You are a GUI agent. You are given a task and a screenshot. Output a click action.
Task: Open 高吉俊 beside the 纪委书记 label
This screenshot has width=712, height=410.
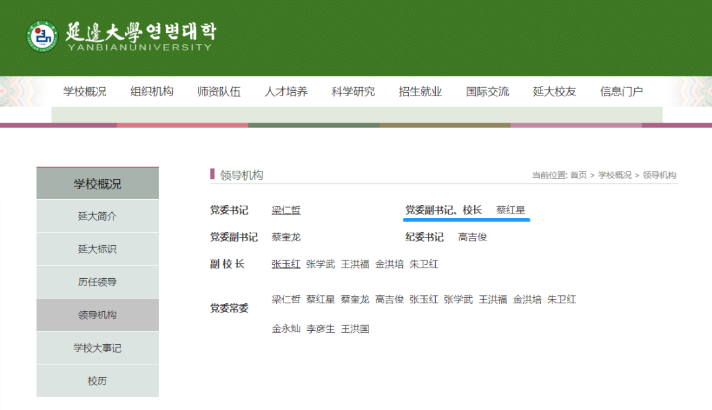(472, 237)
